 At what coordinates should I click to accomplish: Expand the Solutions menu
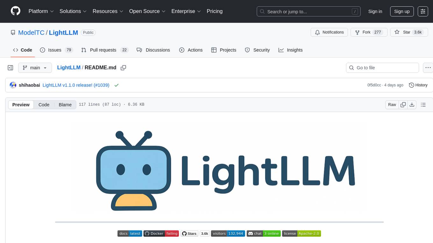[x=73, y=11]
